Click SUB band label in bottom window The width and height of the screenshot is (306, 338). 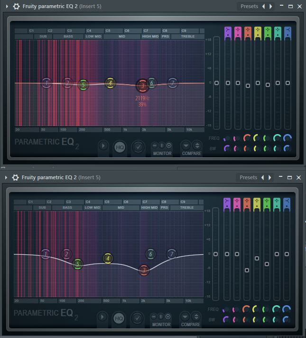click(x=42, y=208)
